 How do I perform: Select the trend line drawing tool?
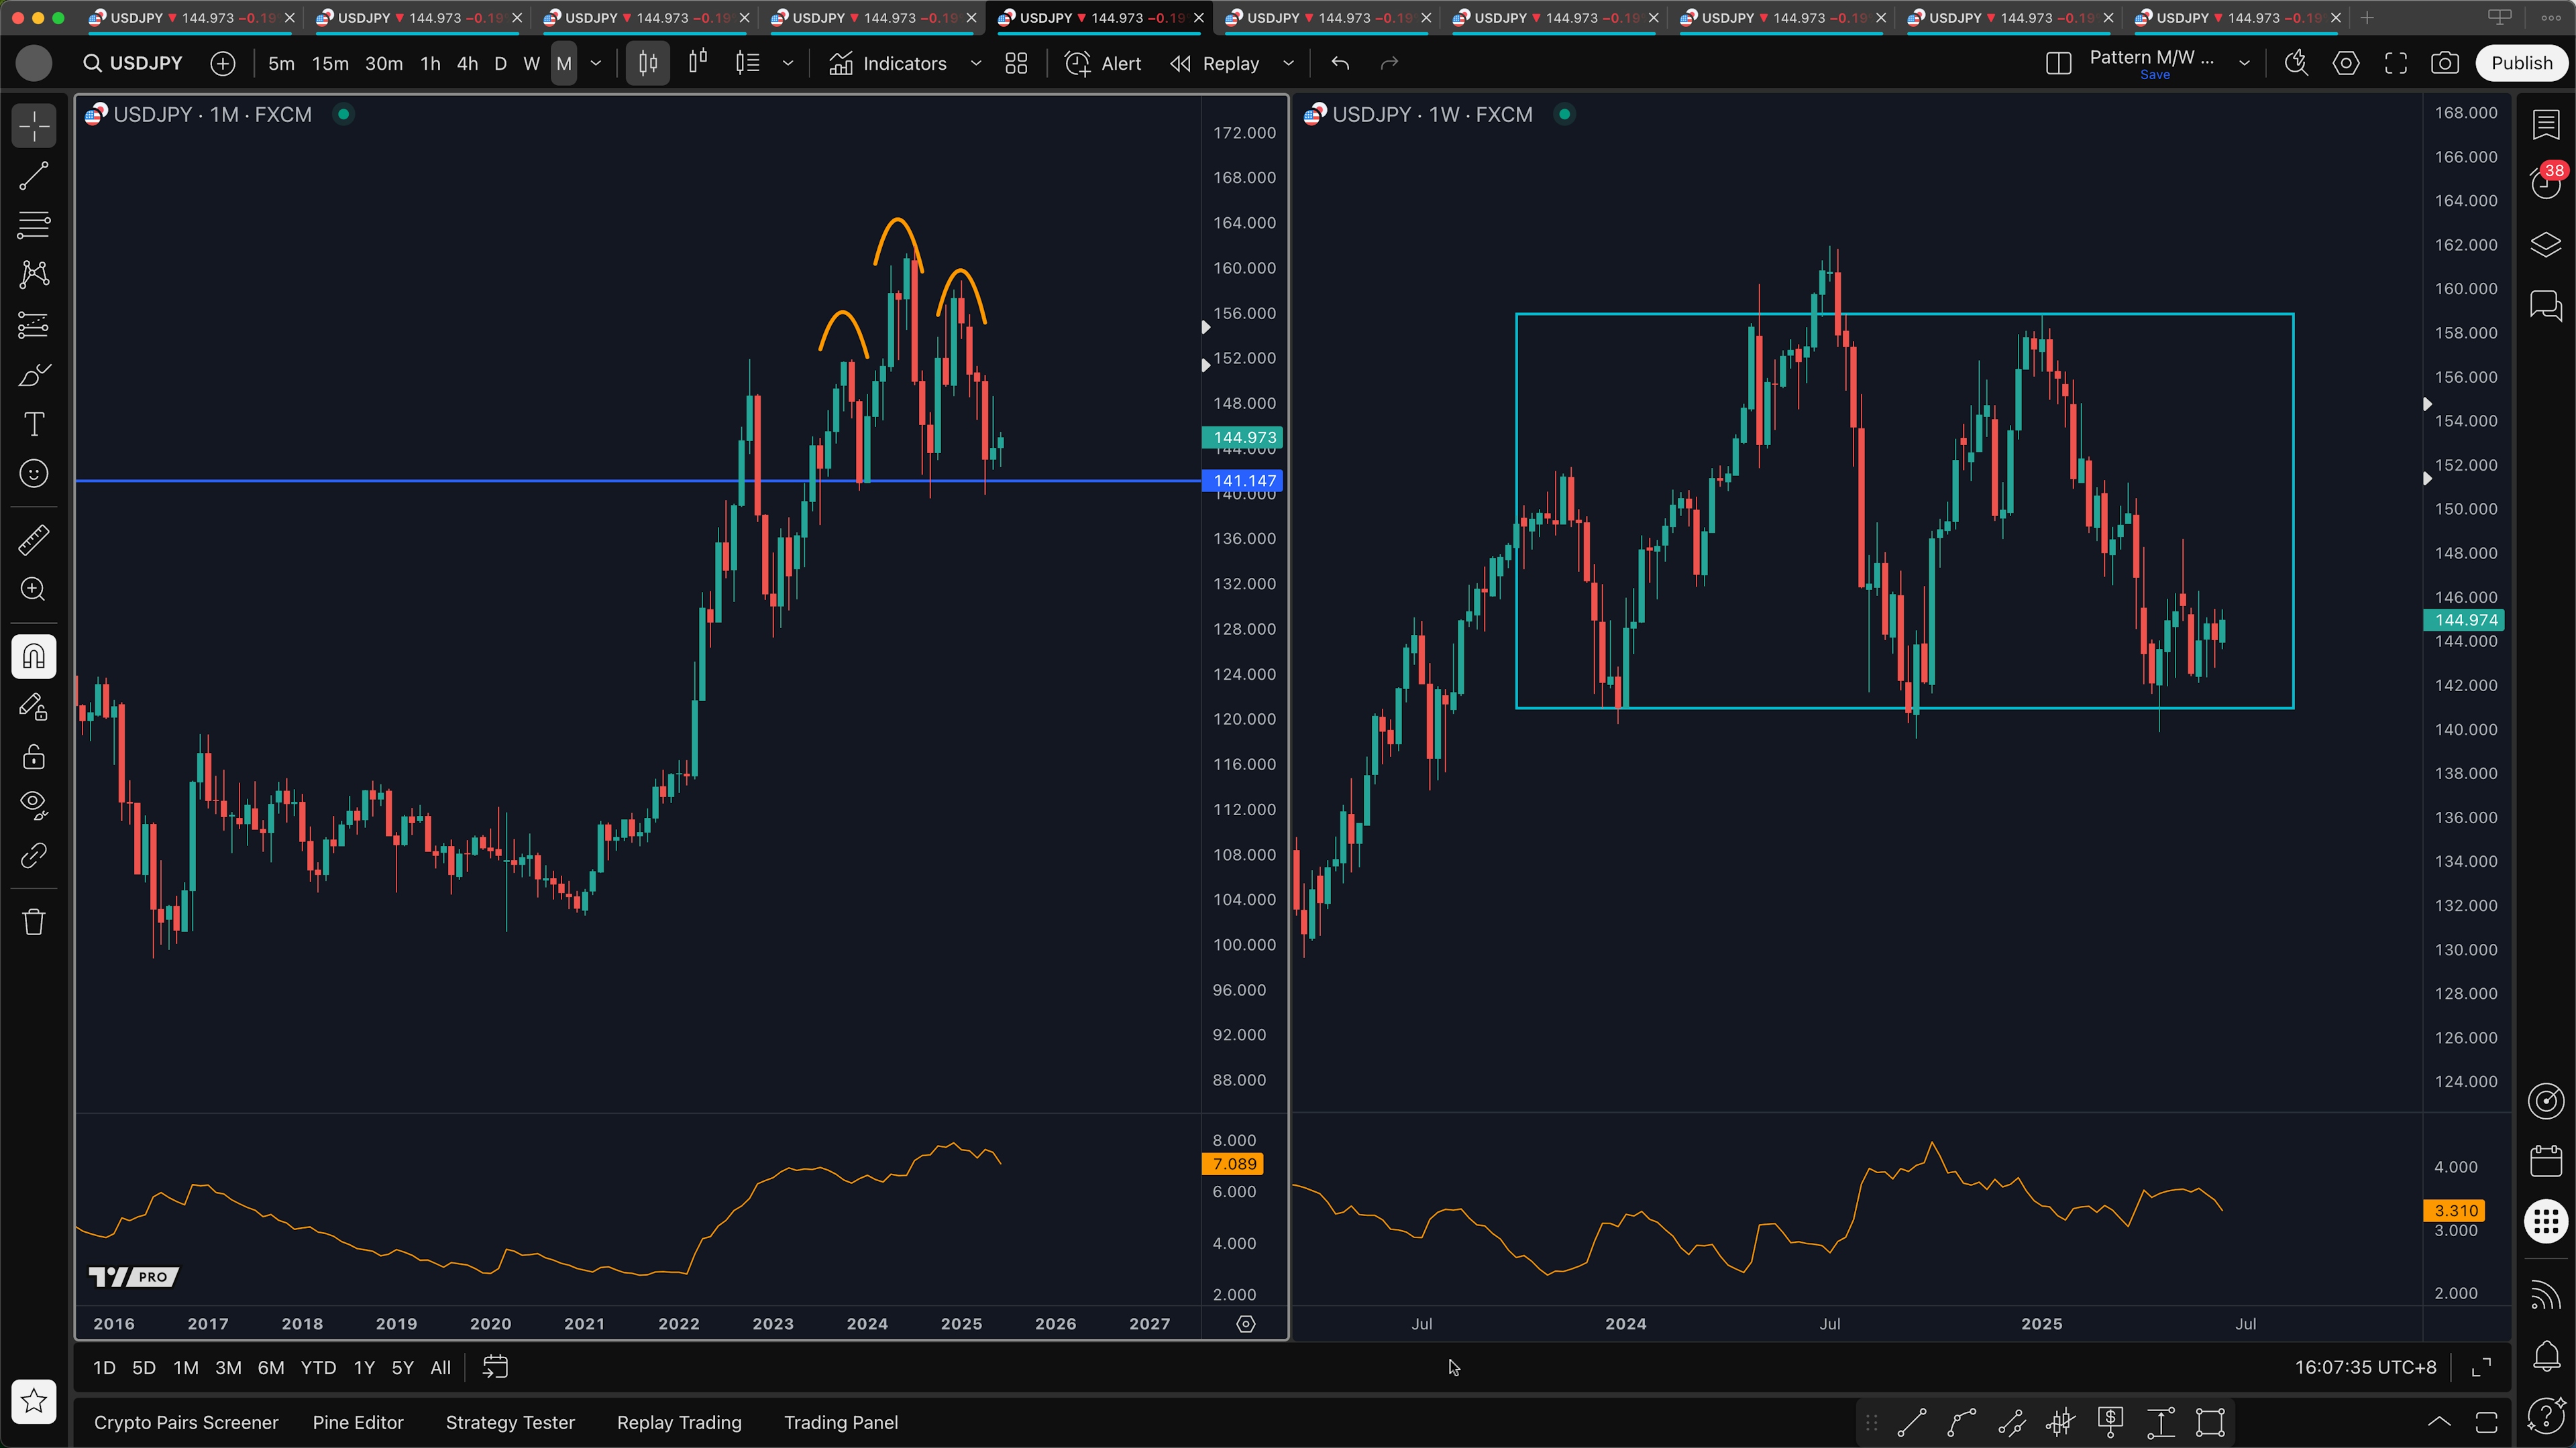tap(34, 176)
